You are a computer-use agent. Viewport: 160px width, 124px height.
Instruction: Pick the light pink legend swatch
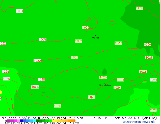pos(18,121)
